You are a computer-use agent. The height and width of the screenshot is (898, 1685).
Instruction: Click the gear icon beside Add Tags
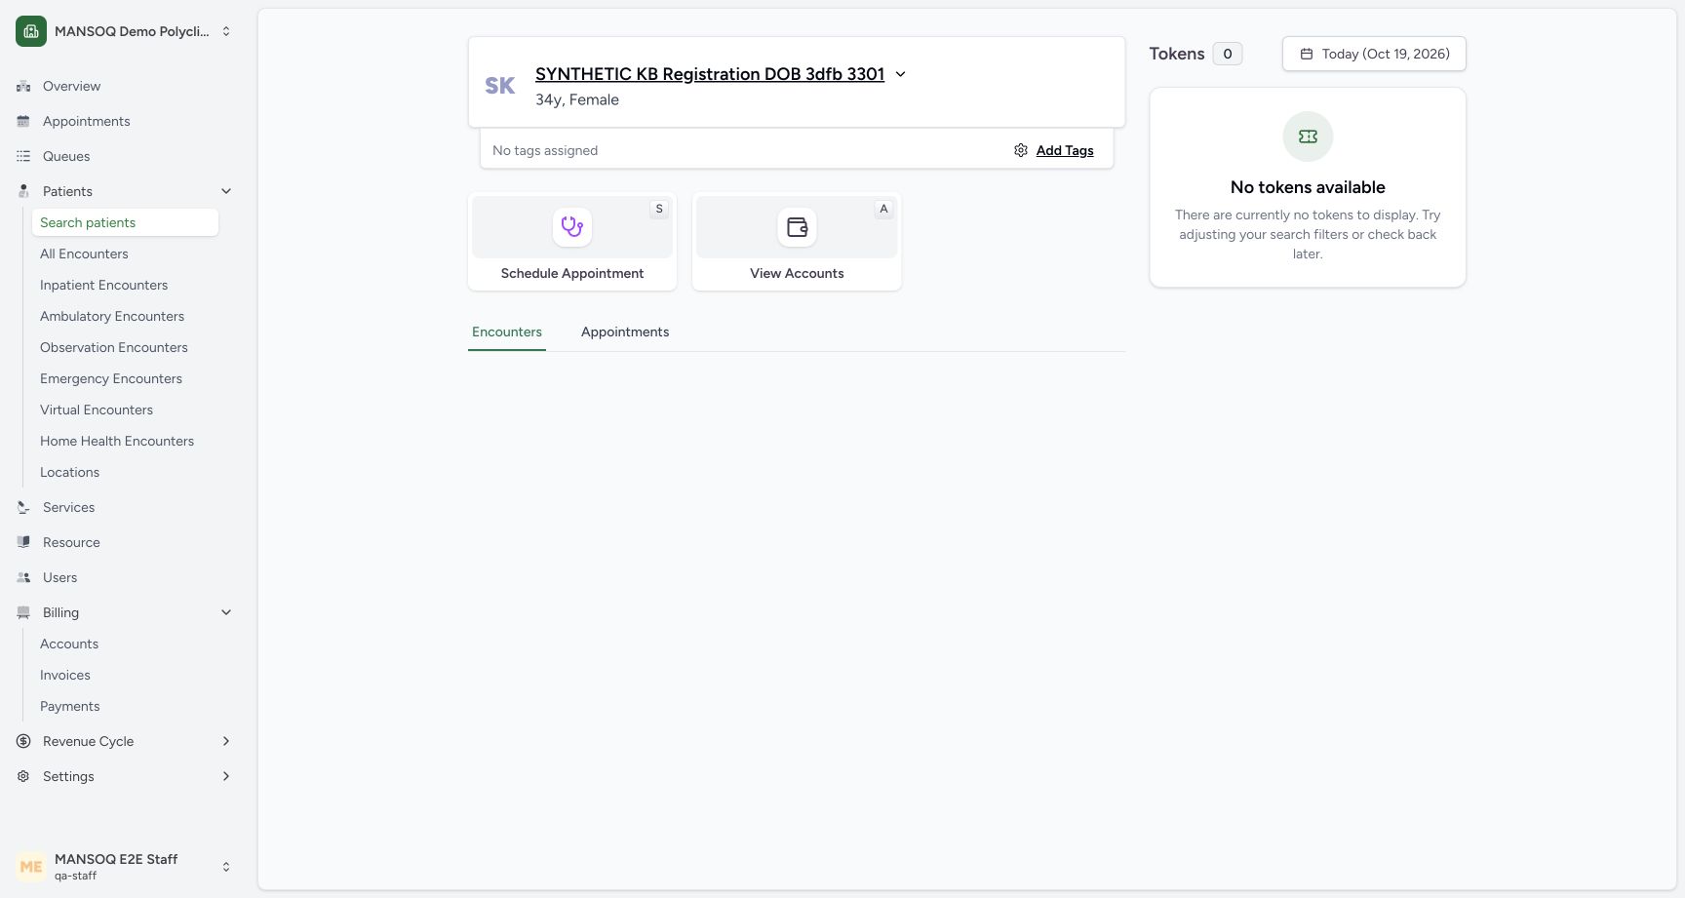(1021, 150)
